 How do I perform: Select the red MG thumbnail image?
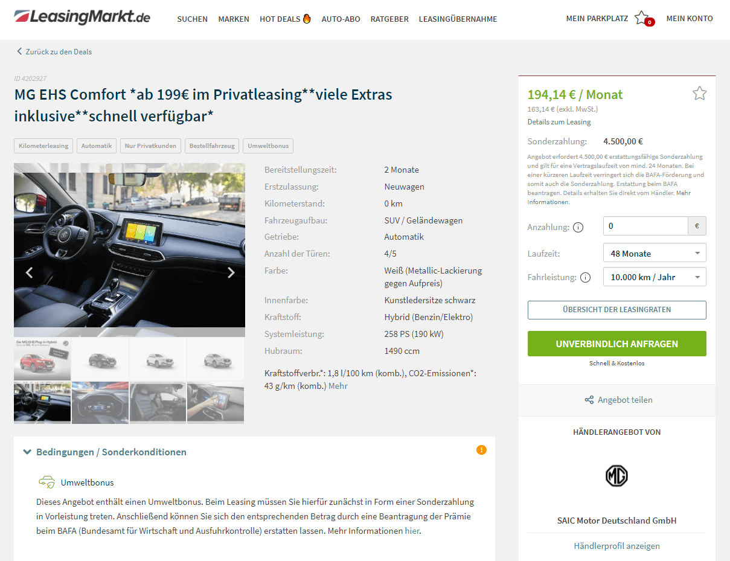pyautogui.click(x=42, y=359)
